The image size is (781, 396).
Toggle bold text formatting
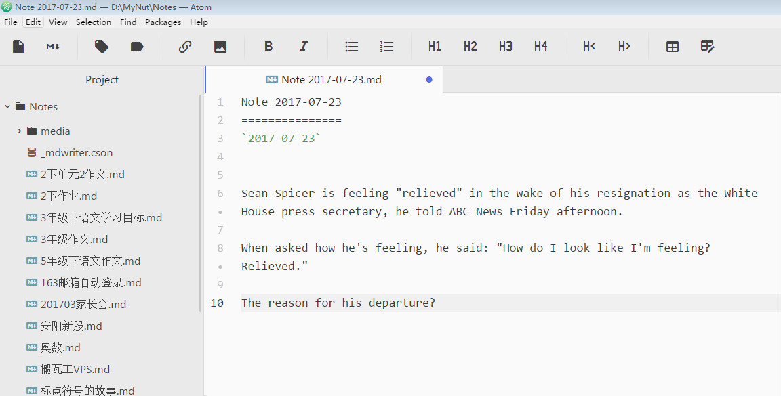pos(268,46)
